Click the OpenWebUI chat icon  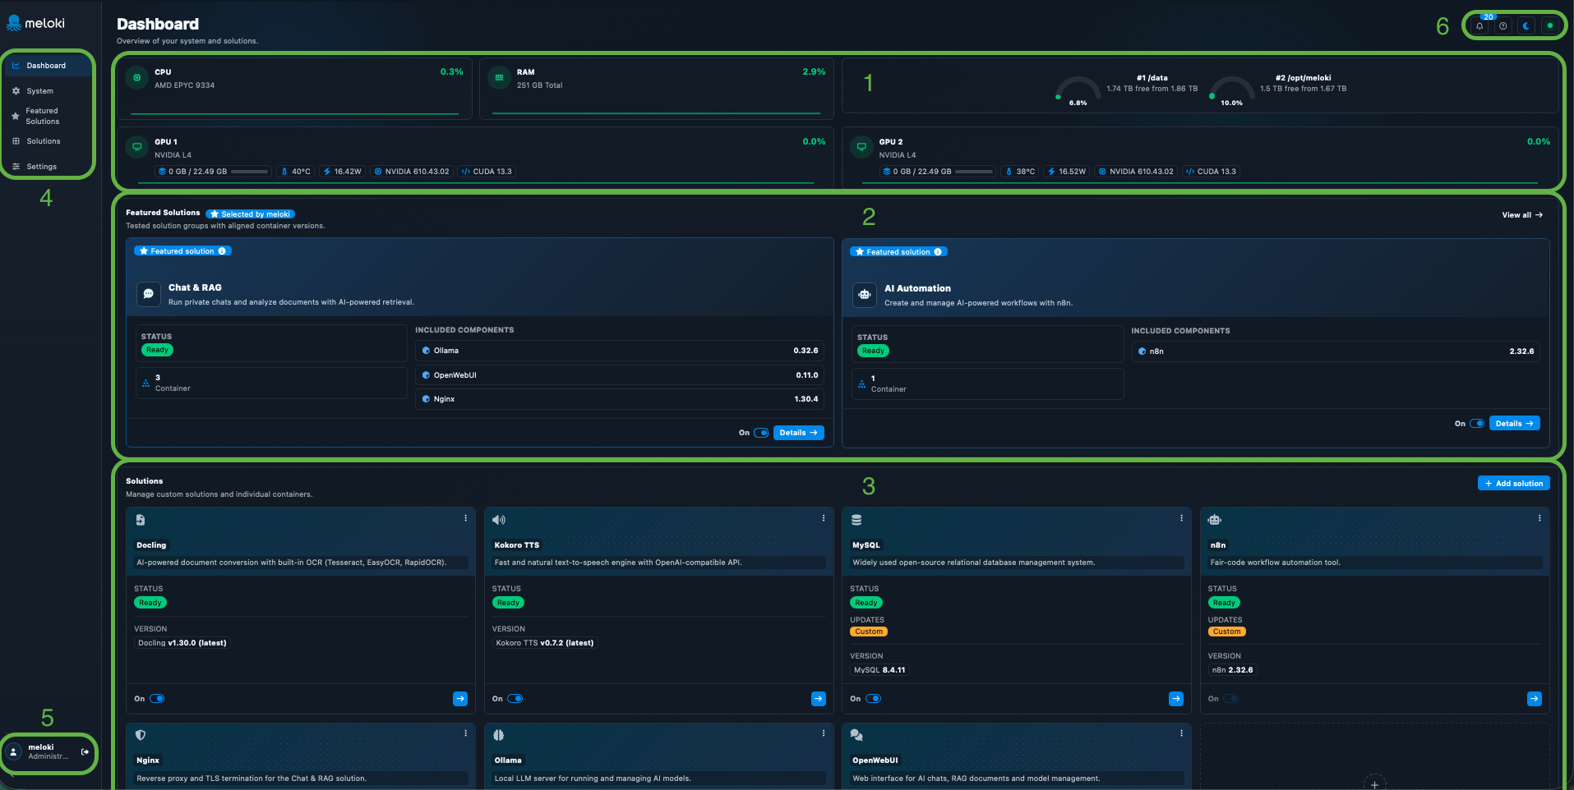(x=856, y=735)
